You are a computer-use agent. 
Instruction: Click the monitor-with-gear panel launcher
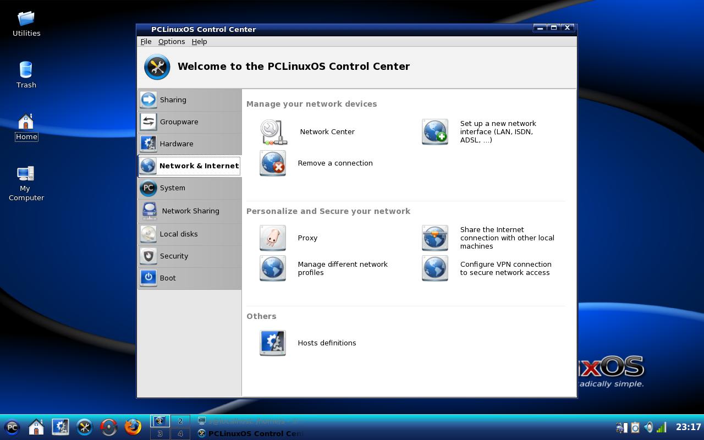61,427
